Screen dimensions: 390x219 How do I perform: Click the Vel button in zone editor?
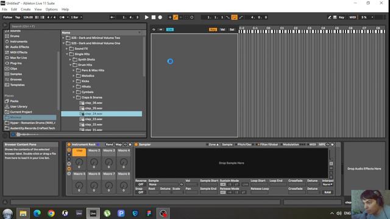pos(222,29)
